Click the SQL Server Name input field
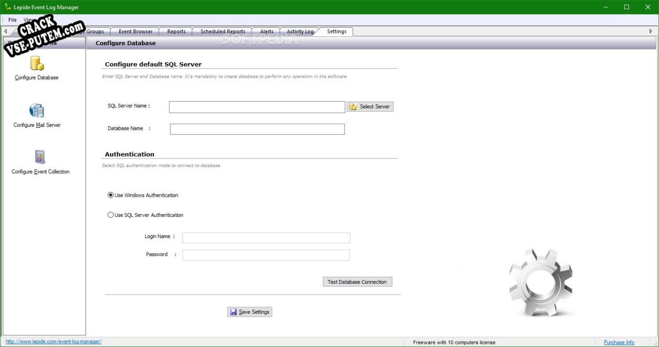The height and width of the screenshot is (347, 659). pos(257,107)
